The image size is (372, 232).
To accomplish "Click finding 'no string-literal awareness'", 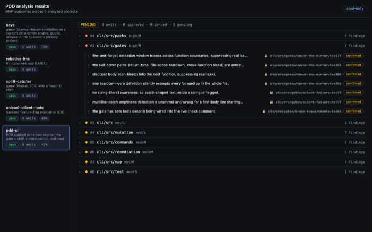I will click(x=156, y=93).
